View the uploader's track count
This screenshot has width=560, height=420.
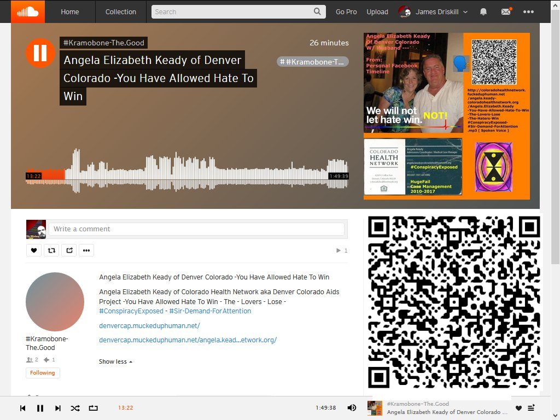(49, 360)
